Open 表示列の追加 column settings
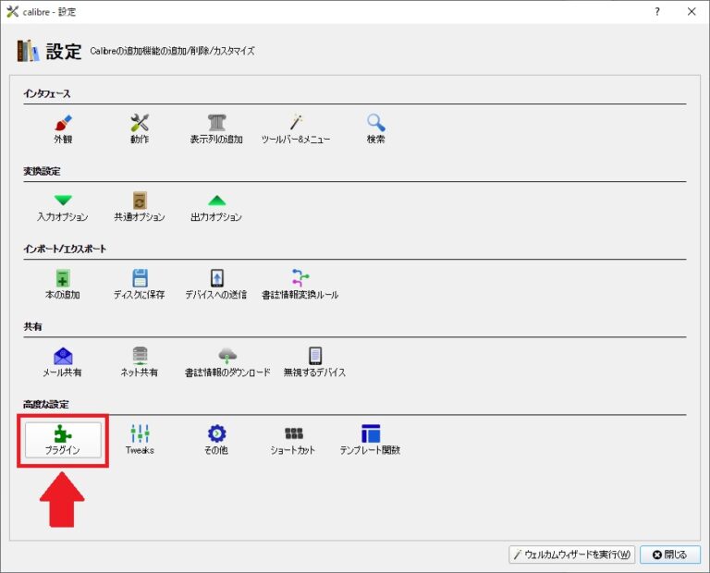The width and height of the screenshot is (710, 573). [x=216, y=129]
